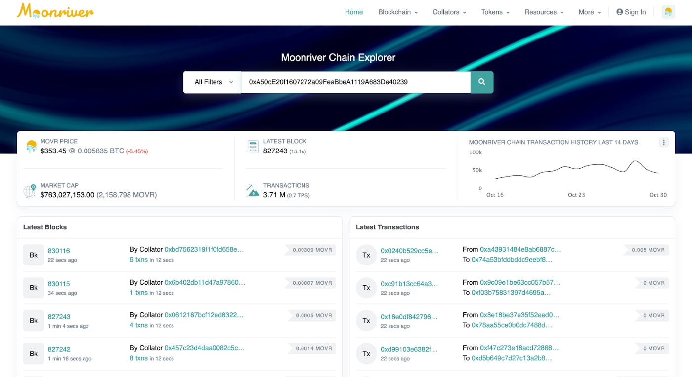Image resolution: width=692 pixels, height=377 pixels.
Task: Click the Tx icon for 0x0240b529cc5e
Action: coord(366,255)
